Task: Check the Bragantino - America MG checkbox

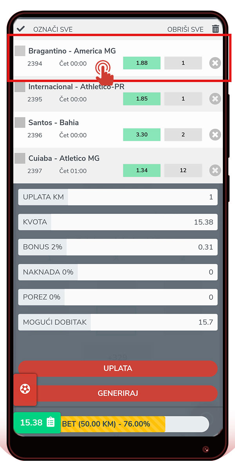Action: pyautogui.click(x=20, y=51)
